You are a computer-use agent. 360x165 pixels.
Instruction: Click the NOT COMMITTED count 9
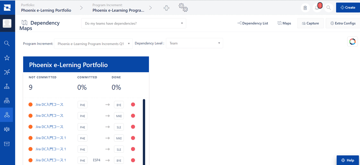point(31,87)
